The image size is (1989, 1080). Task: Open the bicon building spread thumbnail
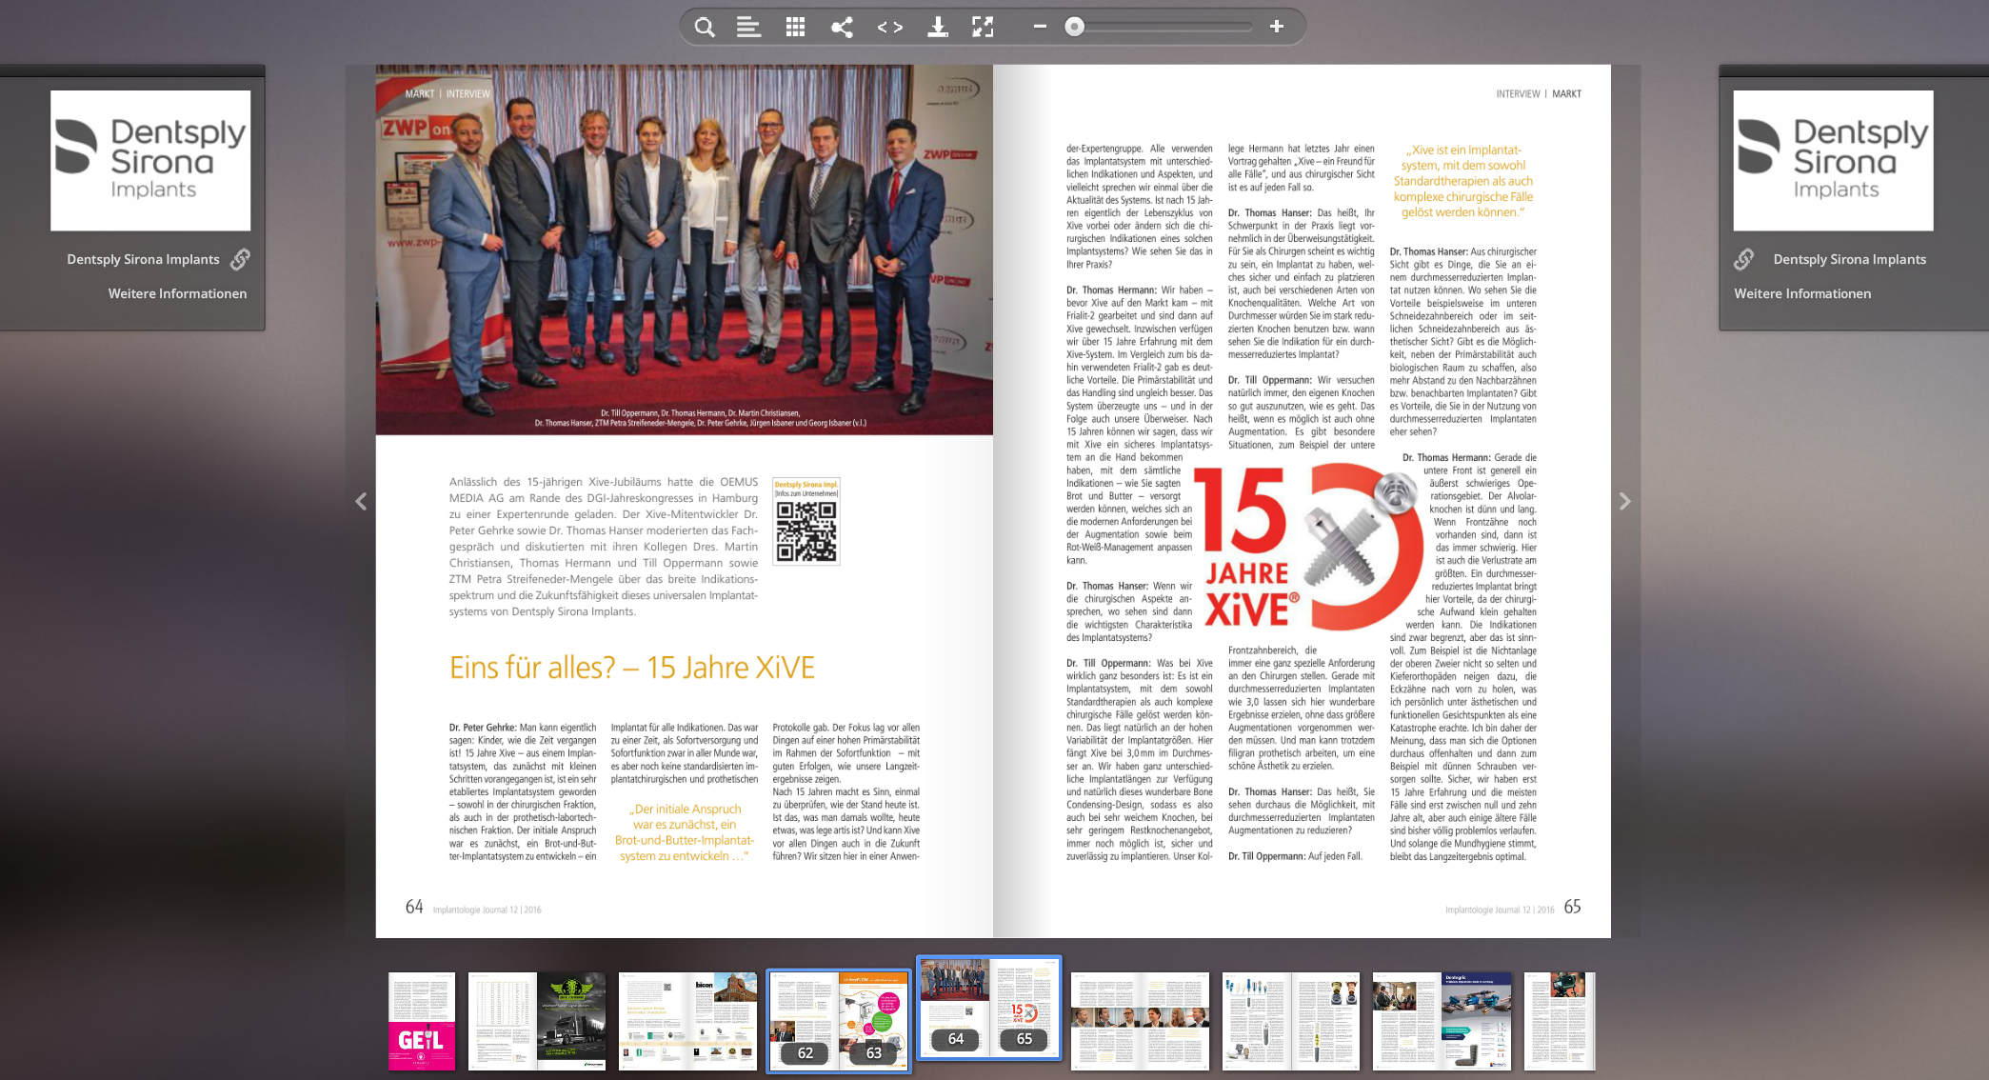687,1021
